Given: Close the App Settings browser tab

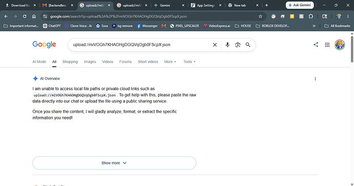Looking at the screenshot, I should point(220,5).
